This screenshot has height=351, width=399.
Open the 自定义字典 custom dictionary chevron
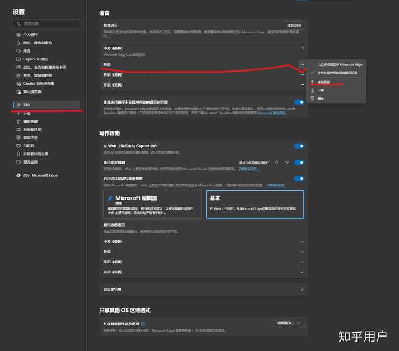pyautogui.click(x=302, y=289)
